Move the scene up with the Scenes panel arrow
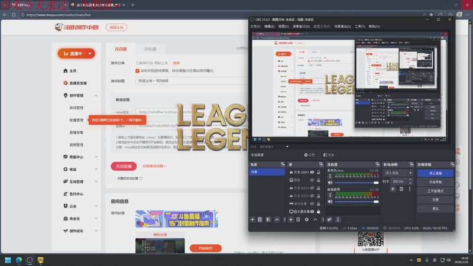 (x=277, y=219)
